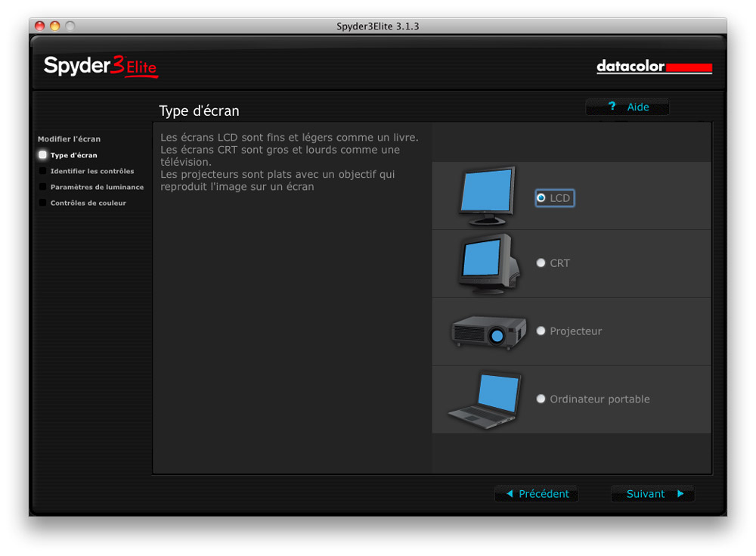Screen dimensions: 756x556
Task: Click the LCD flat monitor image
Action: click(486, 196)
